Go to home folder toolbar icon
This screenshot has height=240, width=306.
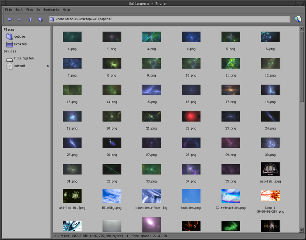coord(40,19)
